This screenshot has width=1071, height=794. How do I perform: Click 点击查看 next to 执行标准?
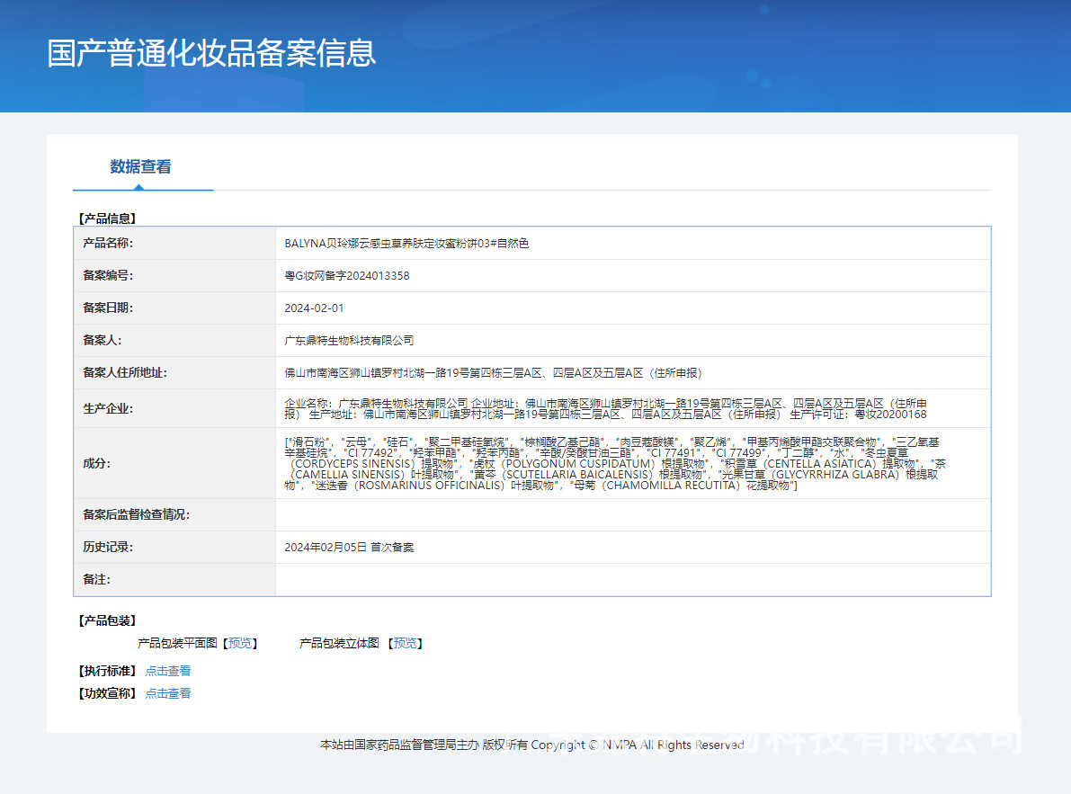[167, 670]
